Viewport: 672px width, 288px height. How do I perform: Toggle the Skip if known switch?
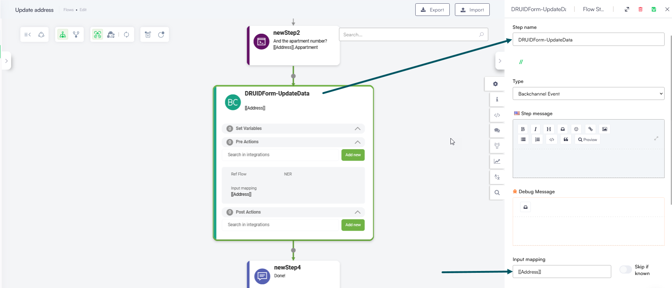(625, 270)
